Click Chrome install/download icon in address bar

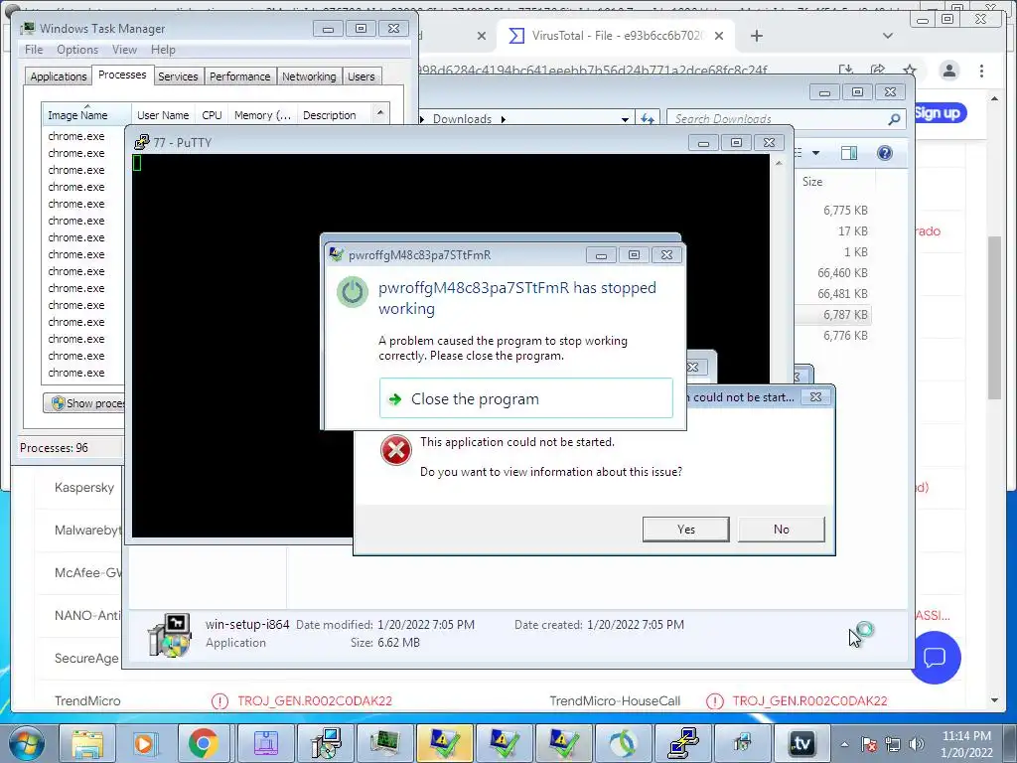click(x=846, y=71)
